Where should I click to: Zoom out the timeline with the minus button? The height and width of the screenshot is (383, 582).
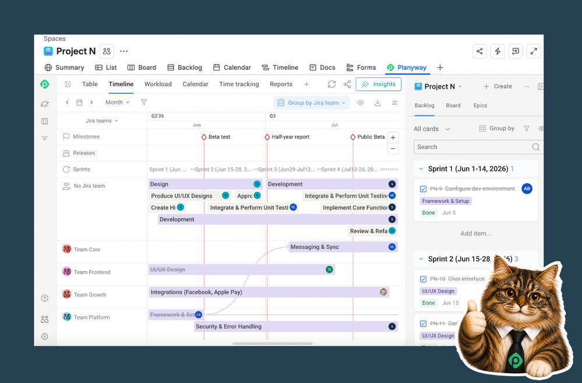pyautogui.click(x=393, y=149)
